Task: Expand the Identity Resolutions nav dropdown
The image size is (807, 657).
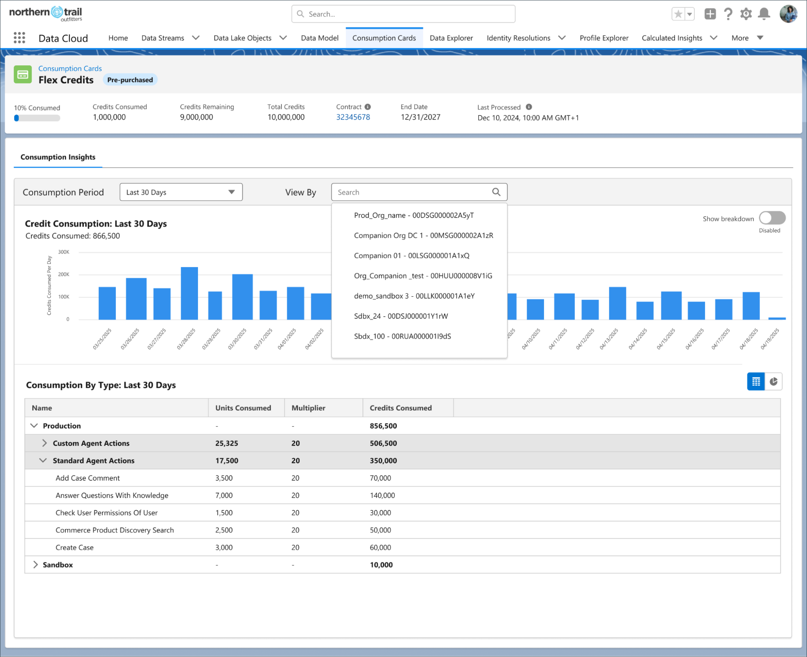Action: click(x=562, y=38)
